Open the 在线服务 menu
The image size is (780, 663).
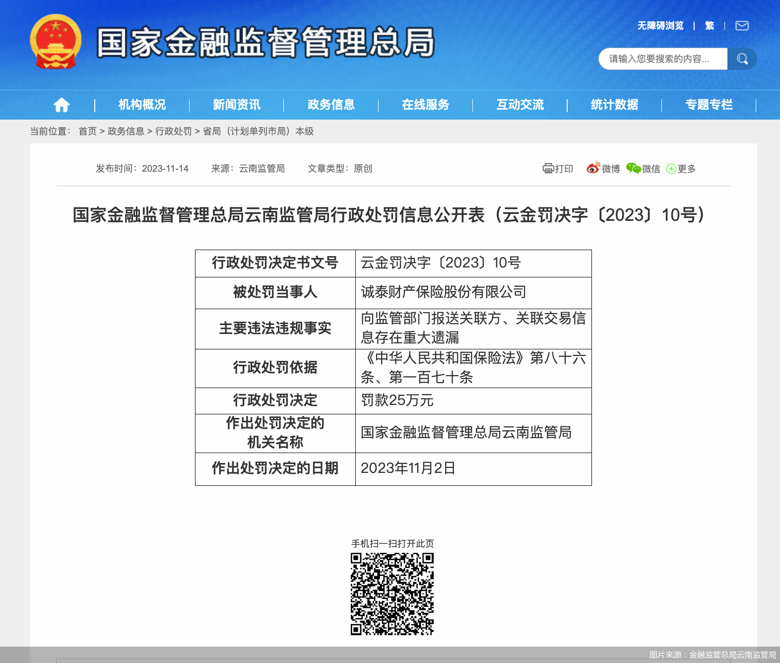click(x=425, y=105)
